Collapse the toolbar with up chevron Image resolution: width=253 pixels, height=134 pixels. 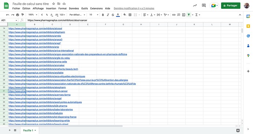pos(240,15)
